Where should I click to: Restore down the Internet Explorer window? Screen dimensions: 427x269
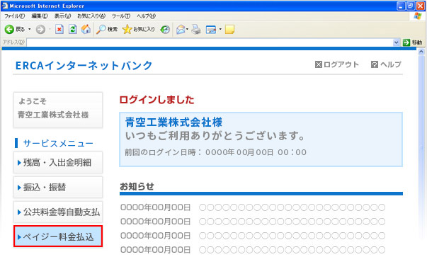[411, 6]
